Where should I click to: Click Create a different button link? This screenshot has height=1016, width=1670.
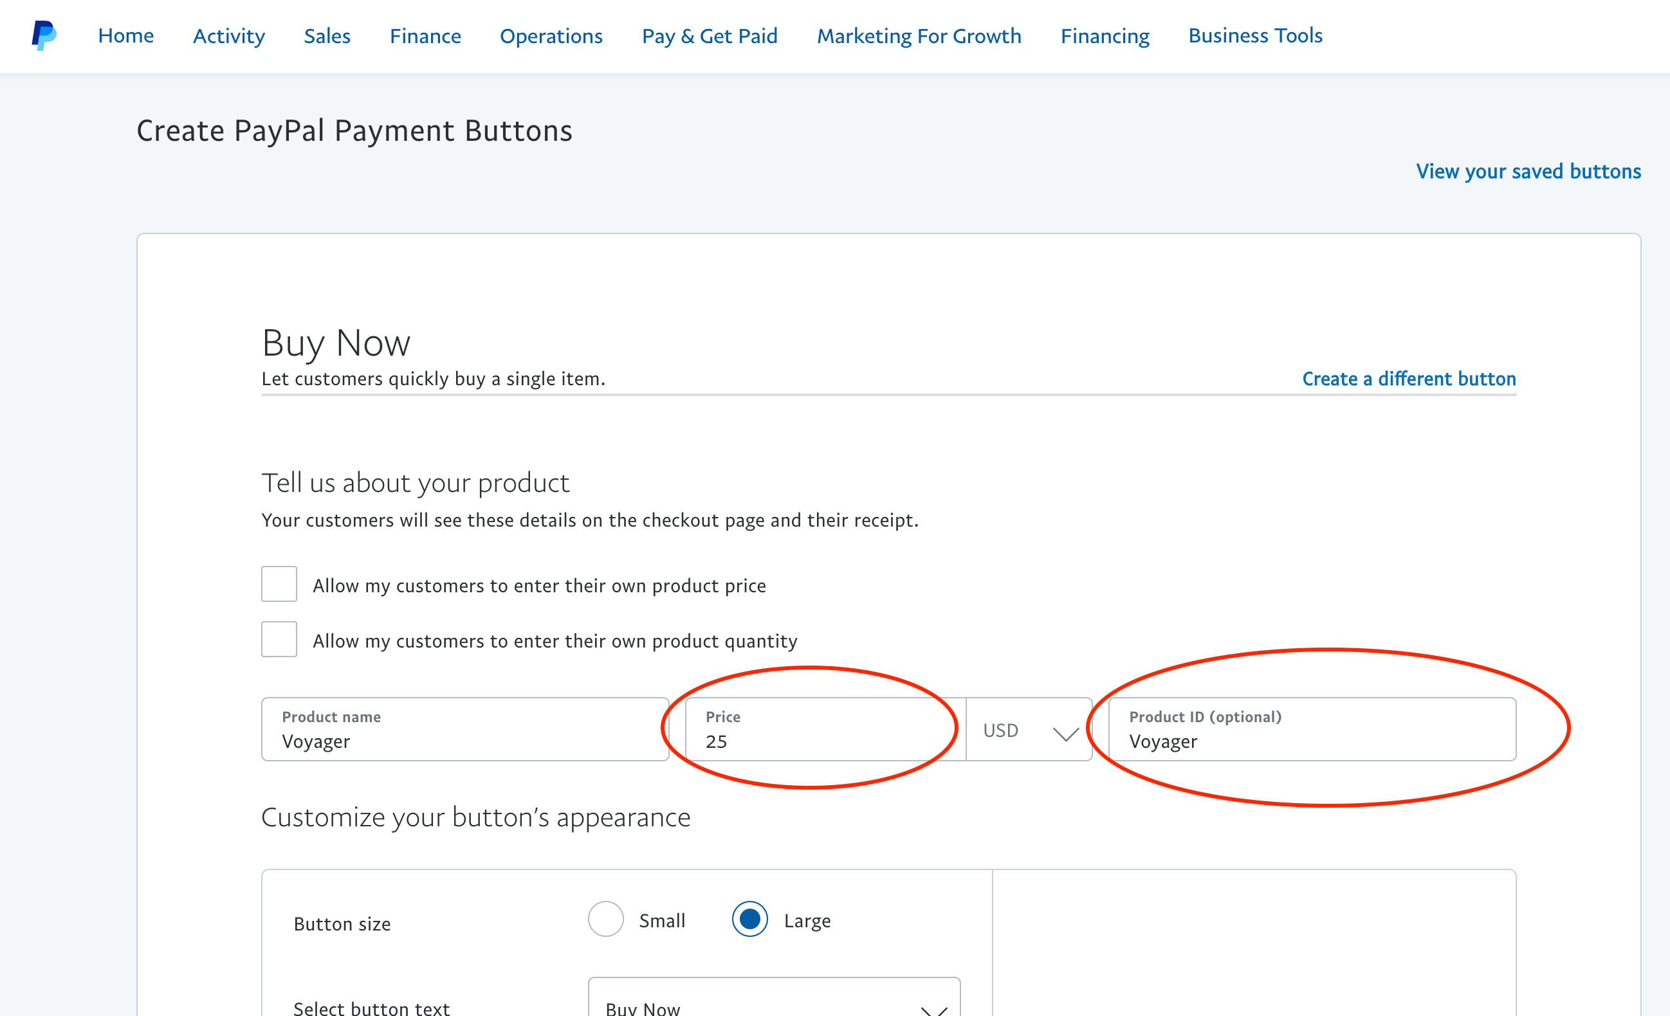(1409, 379)
